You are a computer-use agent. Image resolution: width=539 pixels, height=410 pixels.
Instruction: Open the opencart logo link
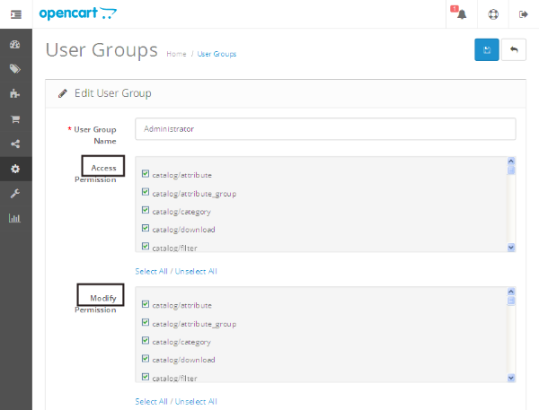point(77,13)
